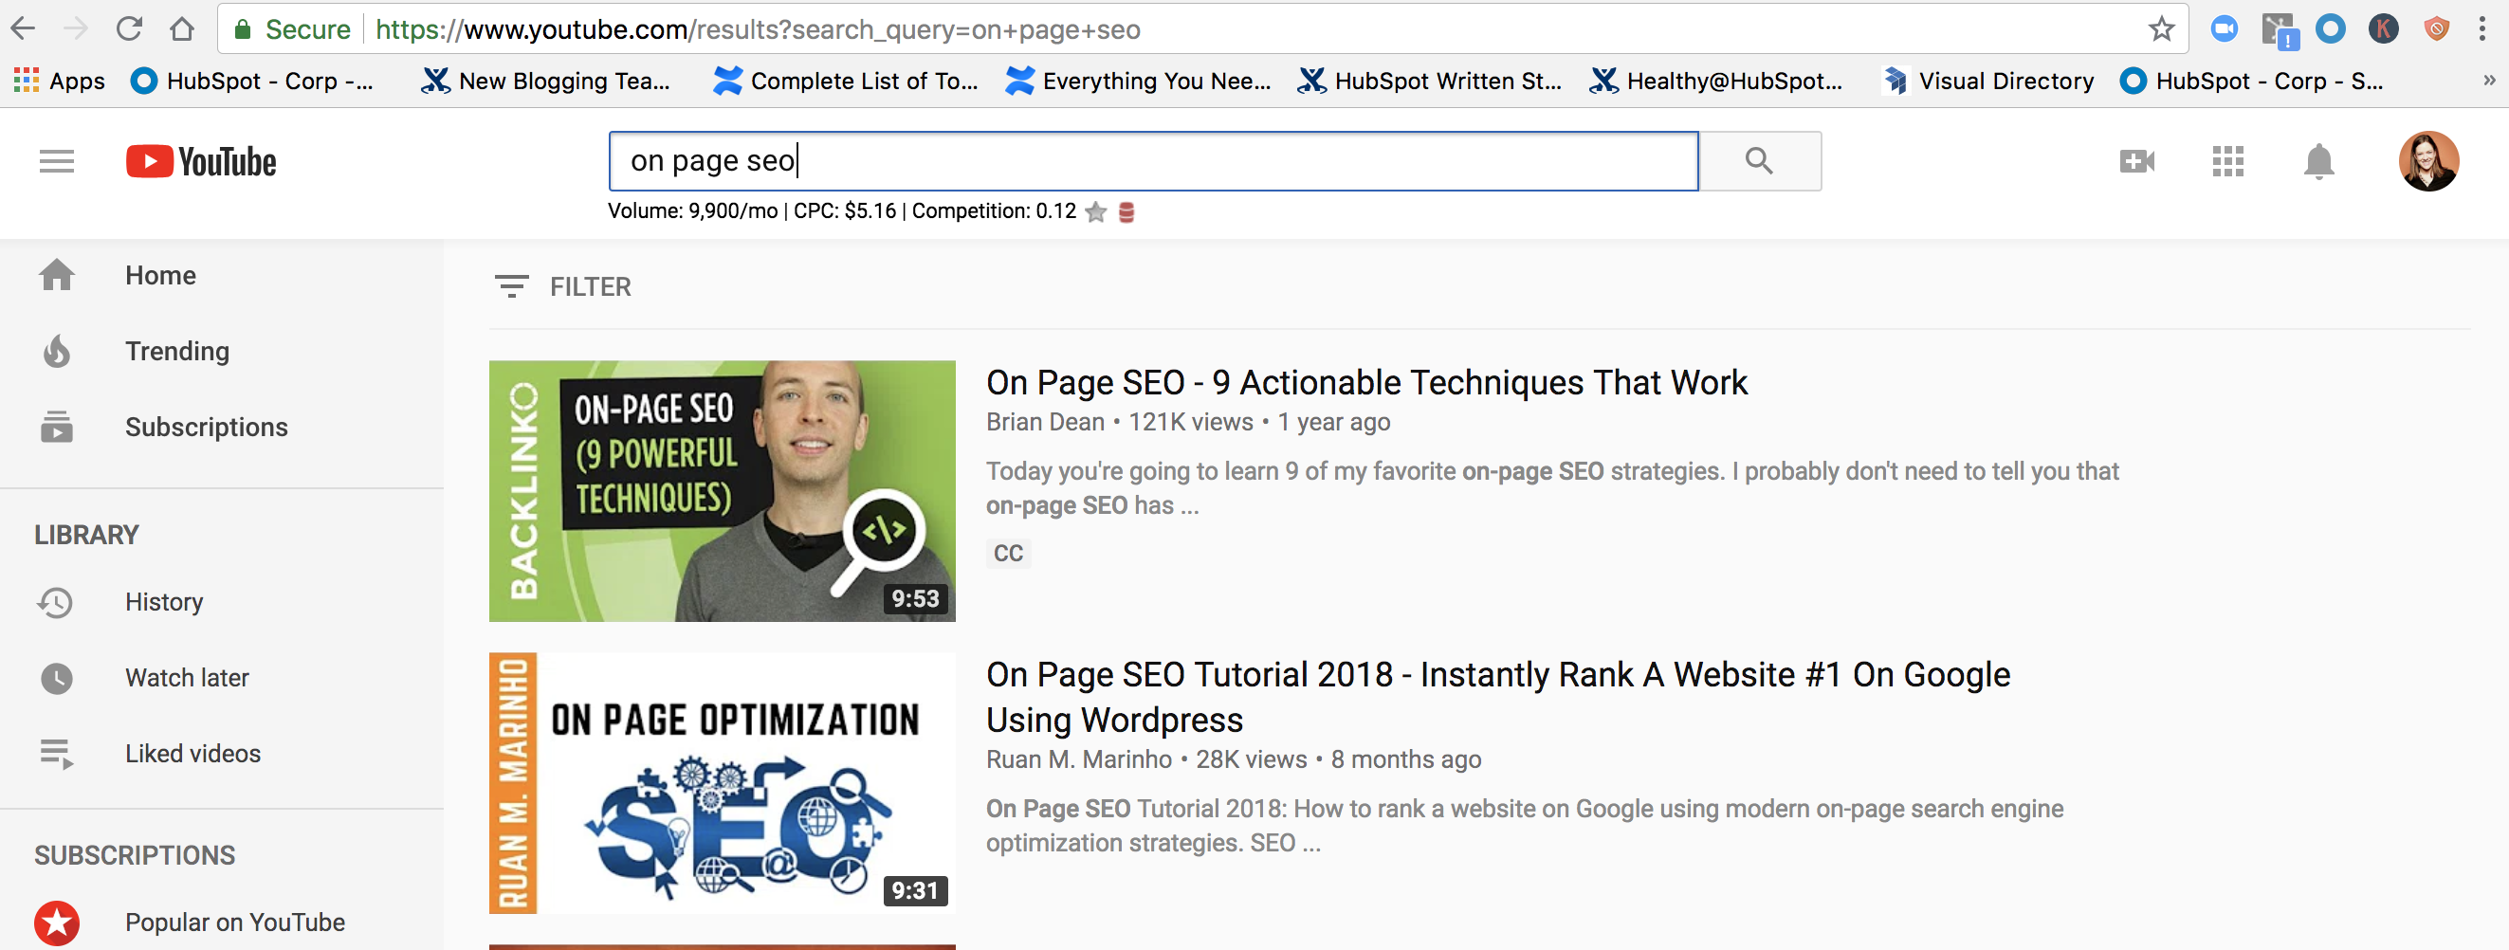Show hidden bookmarks via the double chevron
The image size is (2509, 950).
click(2488, 81)
